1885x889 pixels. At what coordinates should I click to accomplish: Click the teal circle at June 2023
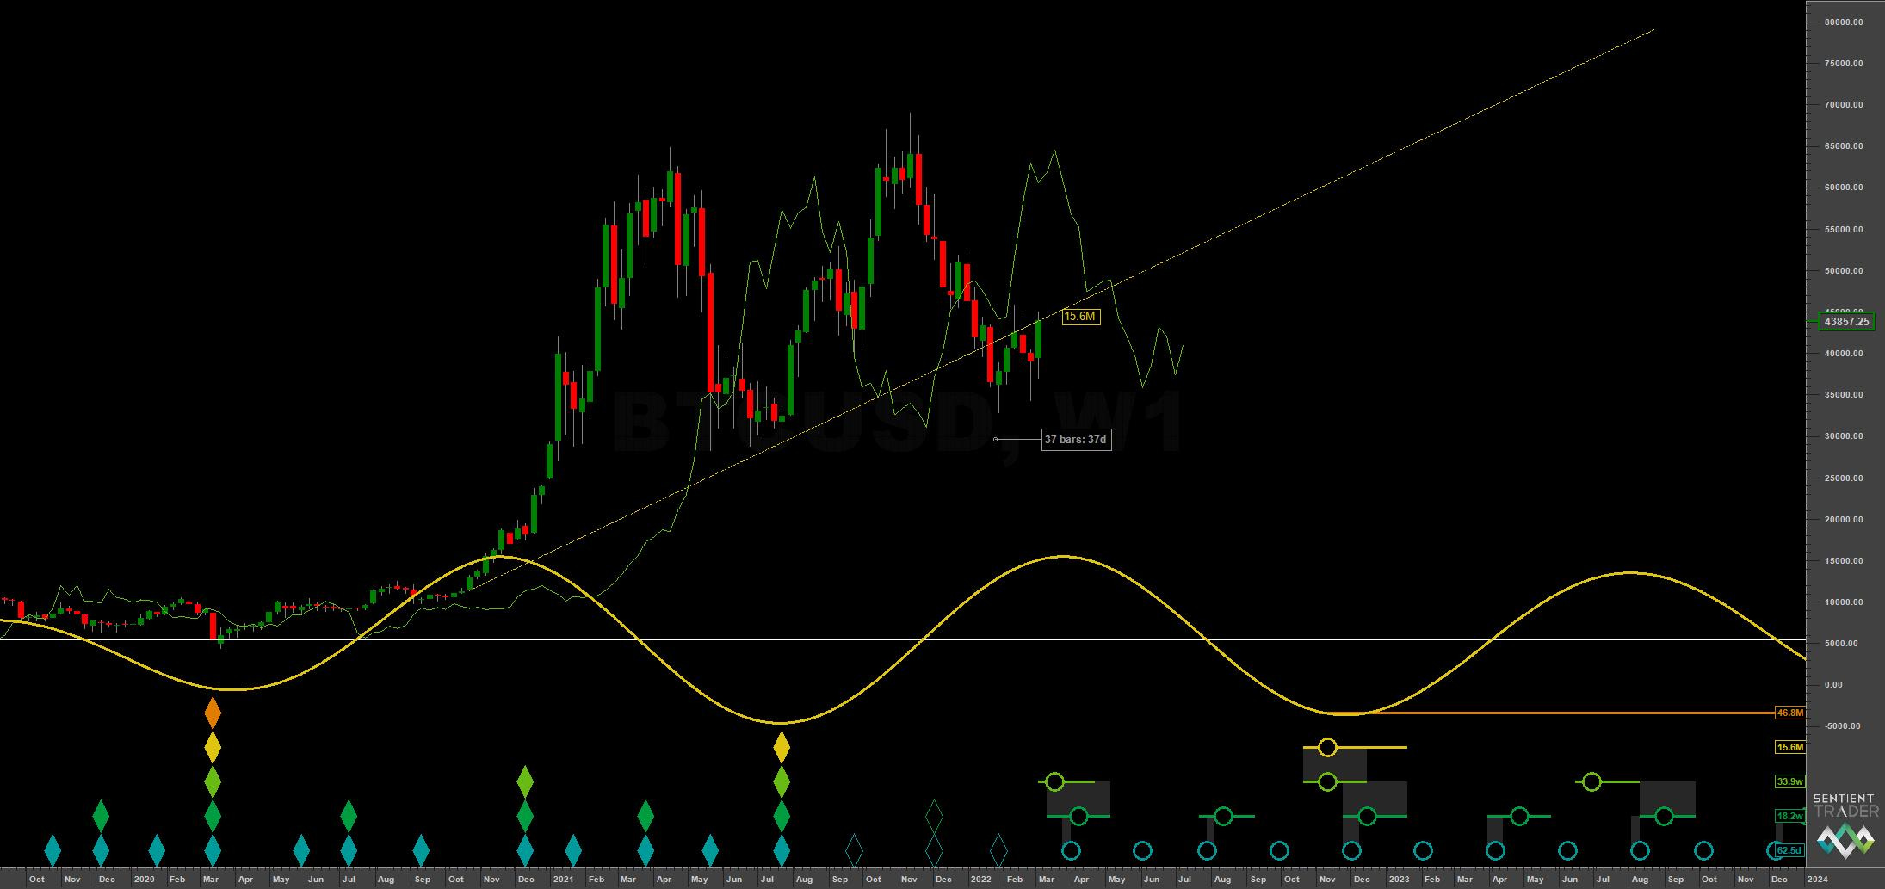point(1567,850)
